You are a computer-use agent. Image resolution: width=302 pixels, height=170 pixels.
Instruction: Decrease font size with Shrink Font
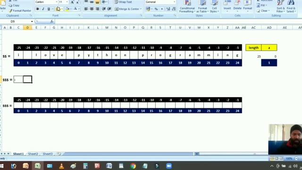[77, 2]
